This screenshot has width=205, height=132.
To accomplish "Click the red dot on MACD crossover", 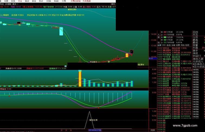I will [x=99, y=108].
